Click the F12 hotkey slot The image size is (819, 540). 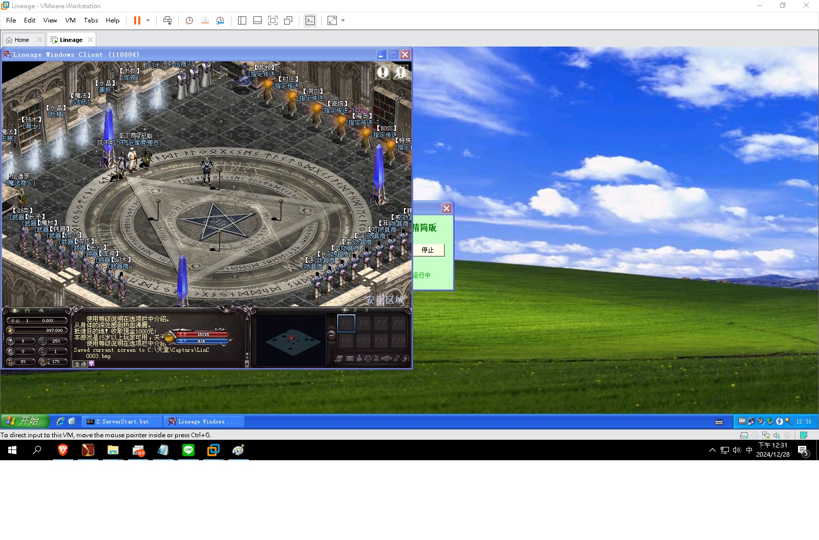(x=398, y=341)
